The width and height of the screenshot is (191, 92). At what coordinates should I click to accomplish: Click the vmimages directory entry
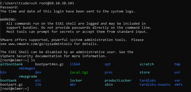click(x=27, y=68)
